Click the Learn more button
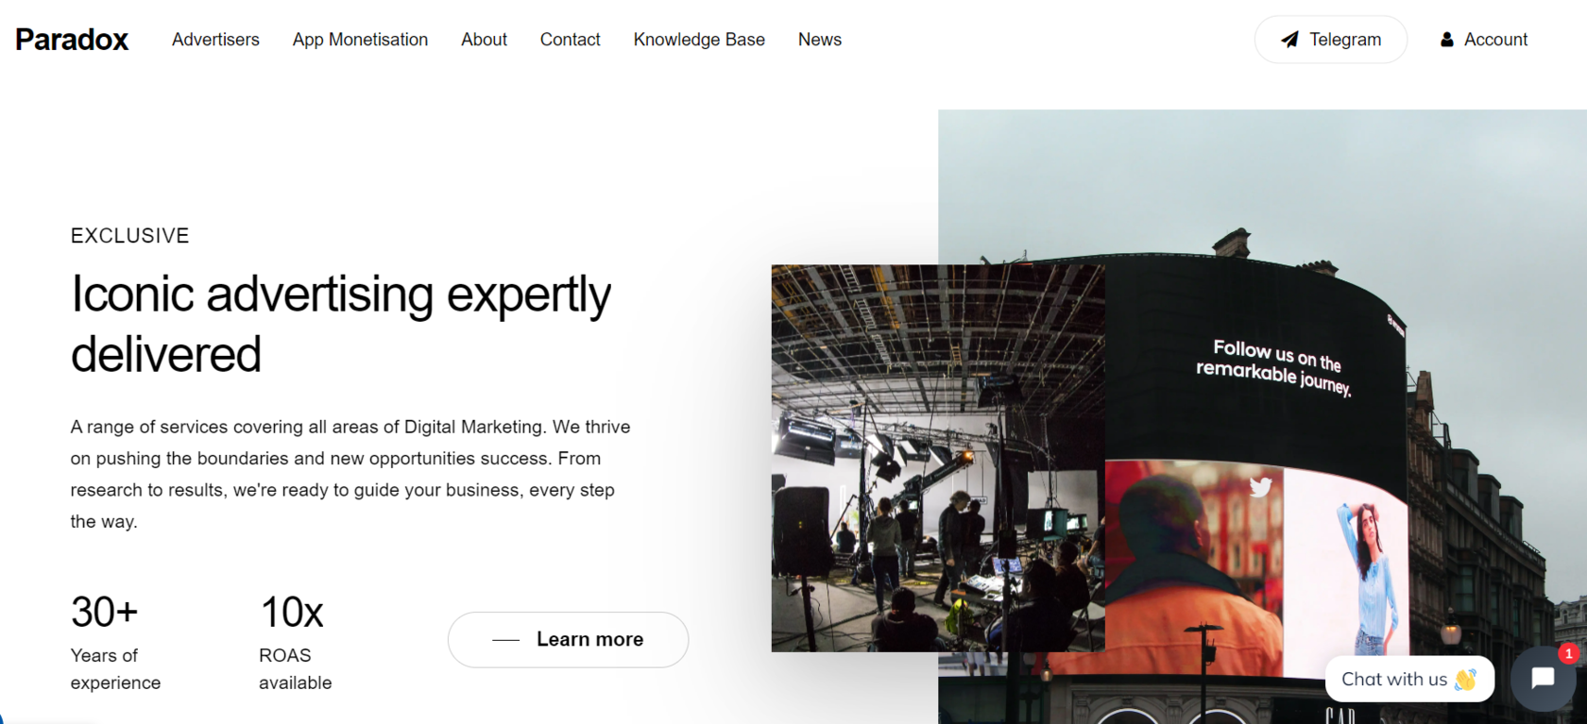The width and height of the screenshot is (1587, 724). click(568, 639)
